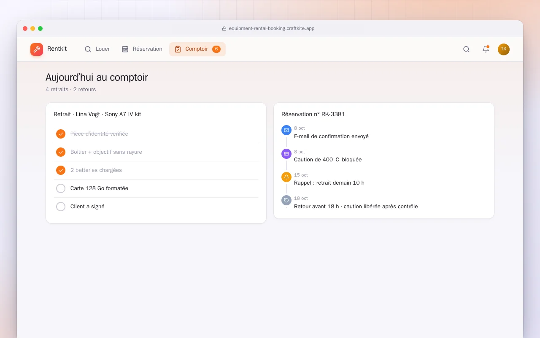The height and width of the screenshot is (338, 540).
Task: Click the blue e-mail confirmation timeline icon
Action: coord(286,130)
